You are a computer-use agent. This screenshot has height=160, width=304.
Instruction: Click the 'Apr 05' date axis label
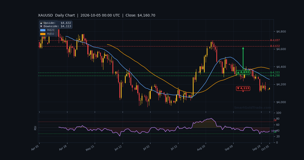tap(35, 148)
